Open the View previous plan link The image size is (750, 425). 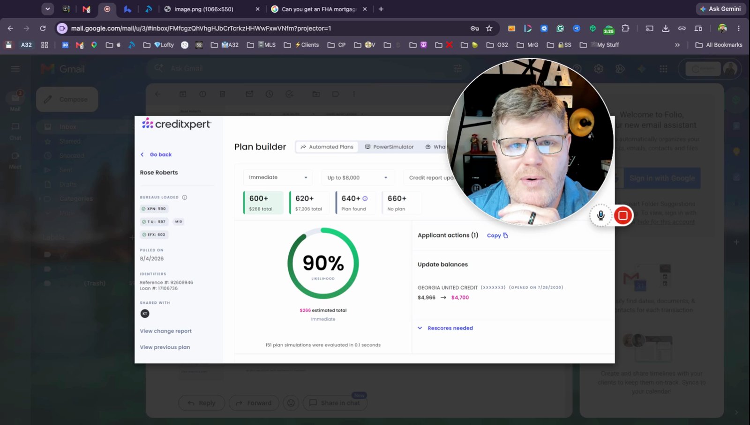[x=165, y=347]
